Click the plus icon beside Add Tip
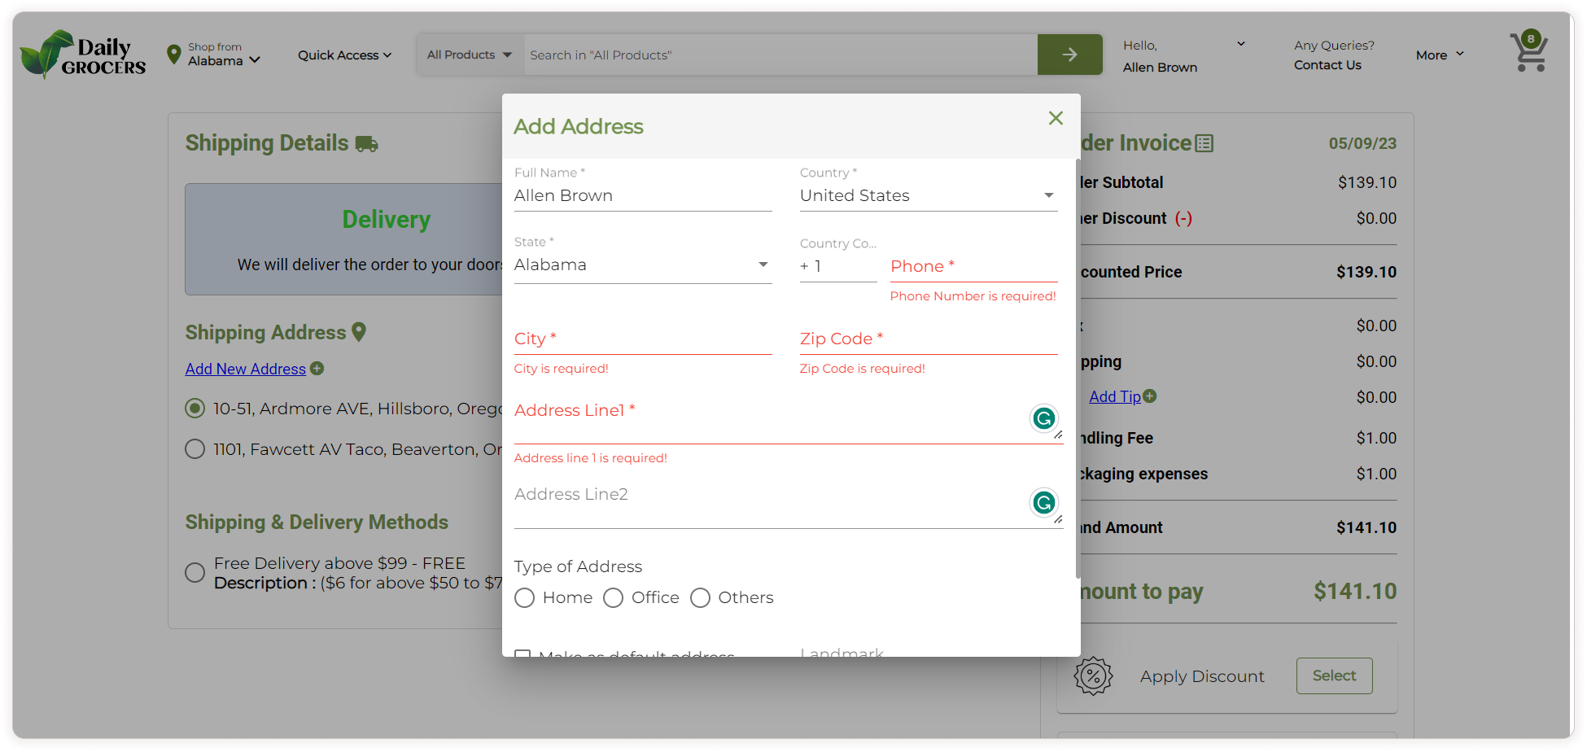This screenshot has height=752, width=1587. (x=1149, y=396)
